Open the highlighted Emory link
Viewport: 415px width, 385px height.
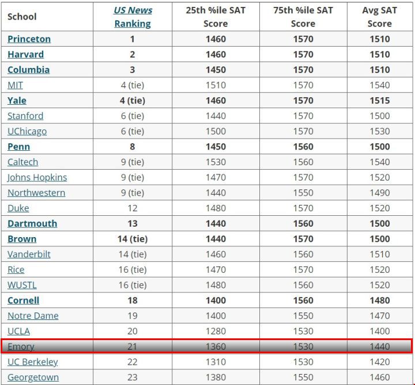pyautogui.click(x=21, y=346)
